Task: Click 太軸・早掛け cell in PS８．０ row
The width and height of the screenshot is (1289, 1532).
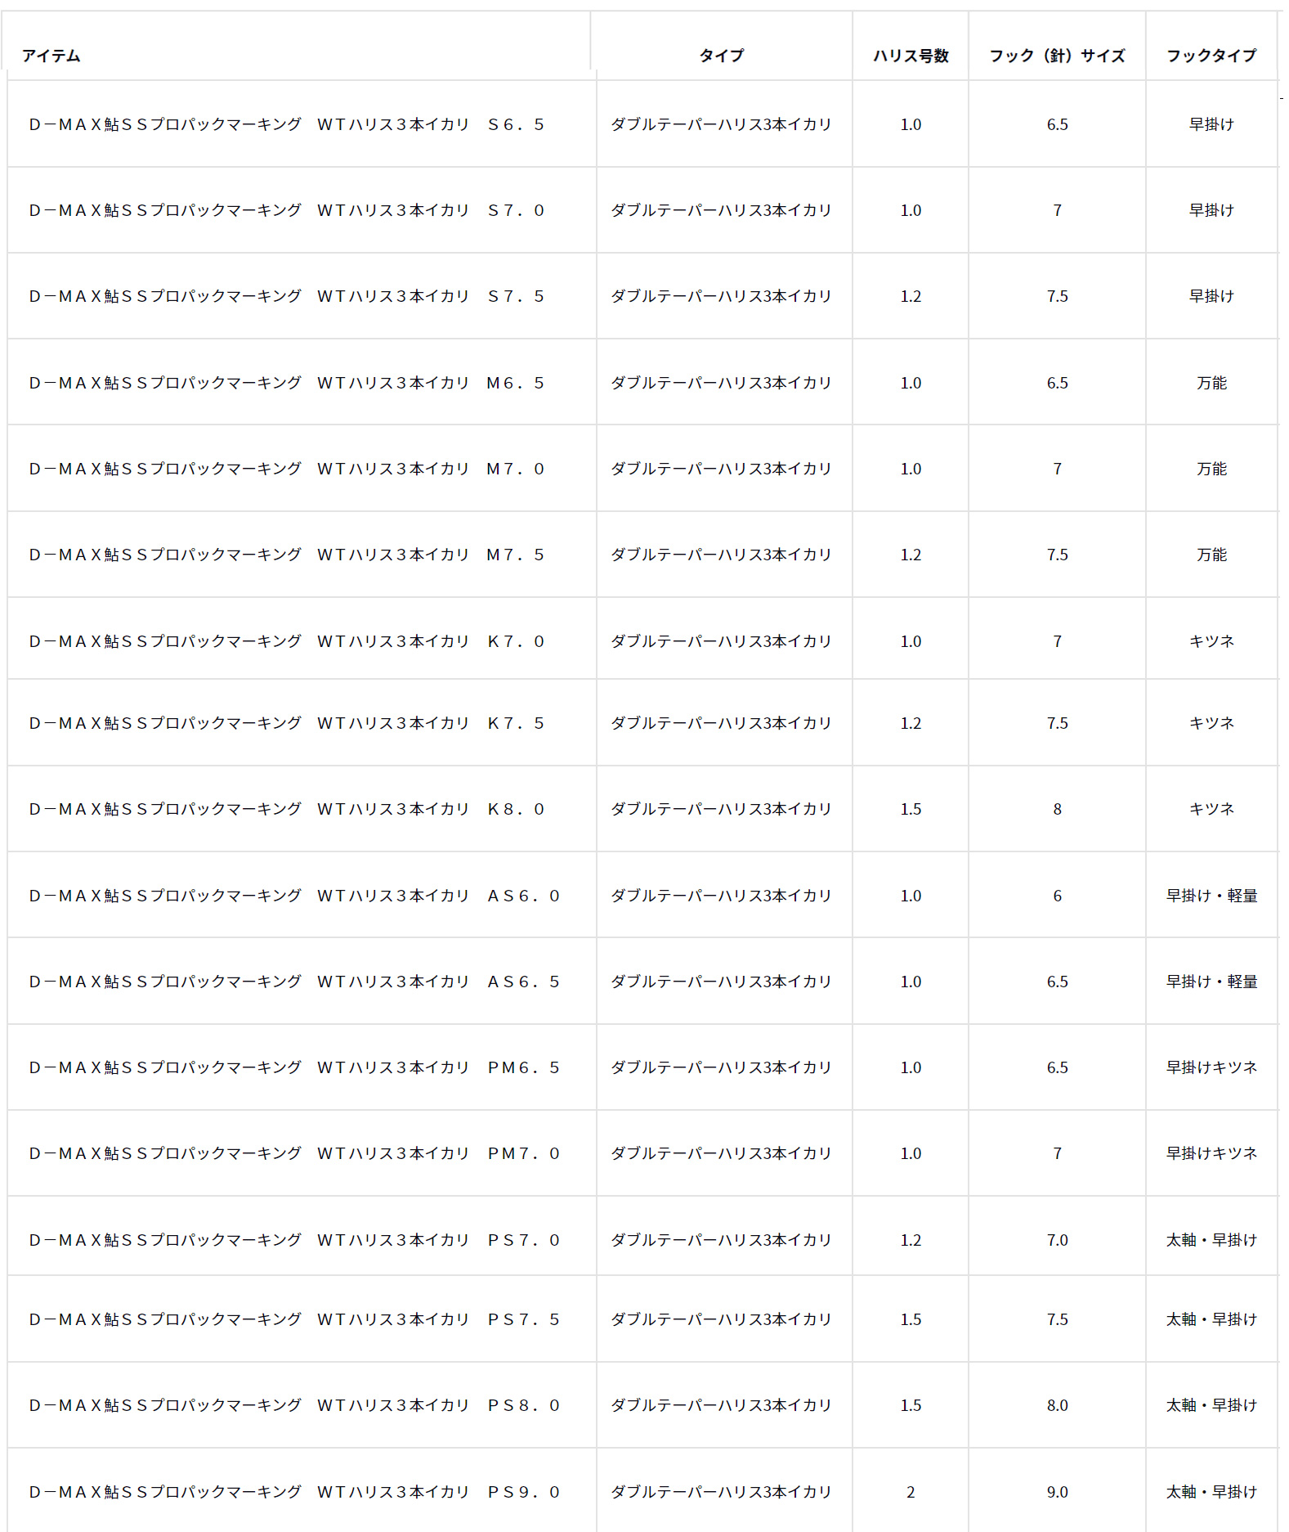Action: pos(1211,1405)
